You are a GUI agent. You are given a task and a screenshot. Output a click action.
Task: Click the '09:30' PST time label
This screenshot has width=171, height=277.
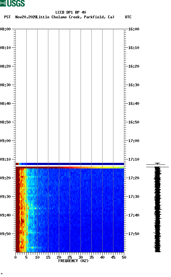pos(6,197)
